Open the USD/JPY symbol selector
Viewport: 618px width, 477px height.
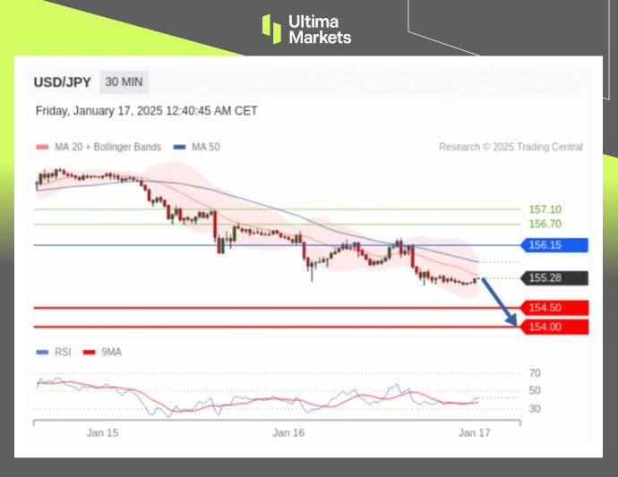[62, 82]
